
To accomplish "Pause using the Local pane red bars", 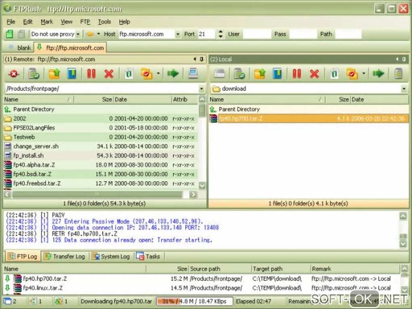I will point(296,74).
